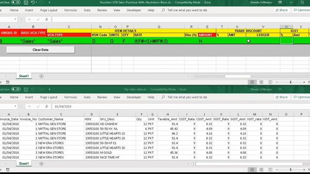Expand Name Box dropdown in top window
Screen dimensions: 310x174
coord(15,19)
